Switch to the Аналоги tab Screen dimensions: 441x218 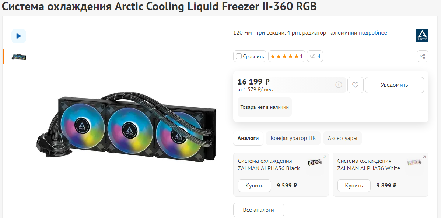coord(248,138)
